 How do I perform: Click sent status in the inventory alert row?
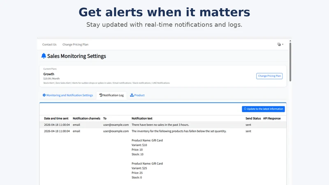pos(248,131)
